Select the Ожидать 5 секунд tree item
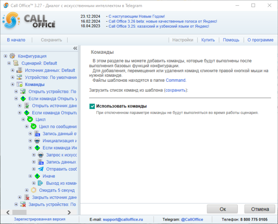 (x=57, y=190)
